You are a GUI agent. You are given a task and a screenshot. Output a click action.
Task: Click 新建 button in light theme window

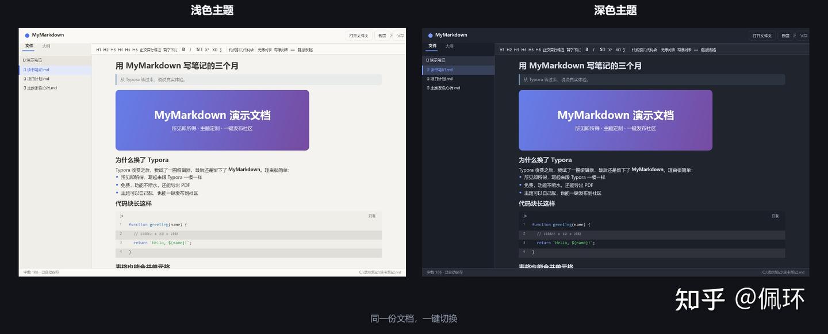click(382, 36)
